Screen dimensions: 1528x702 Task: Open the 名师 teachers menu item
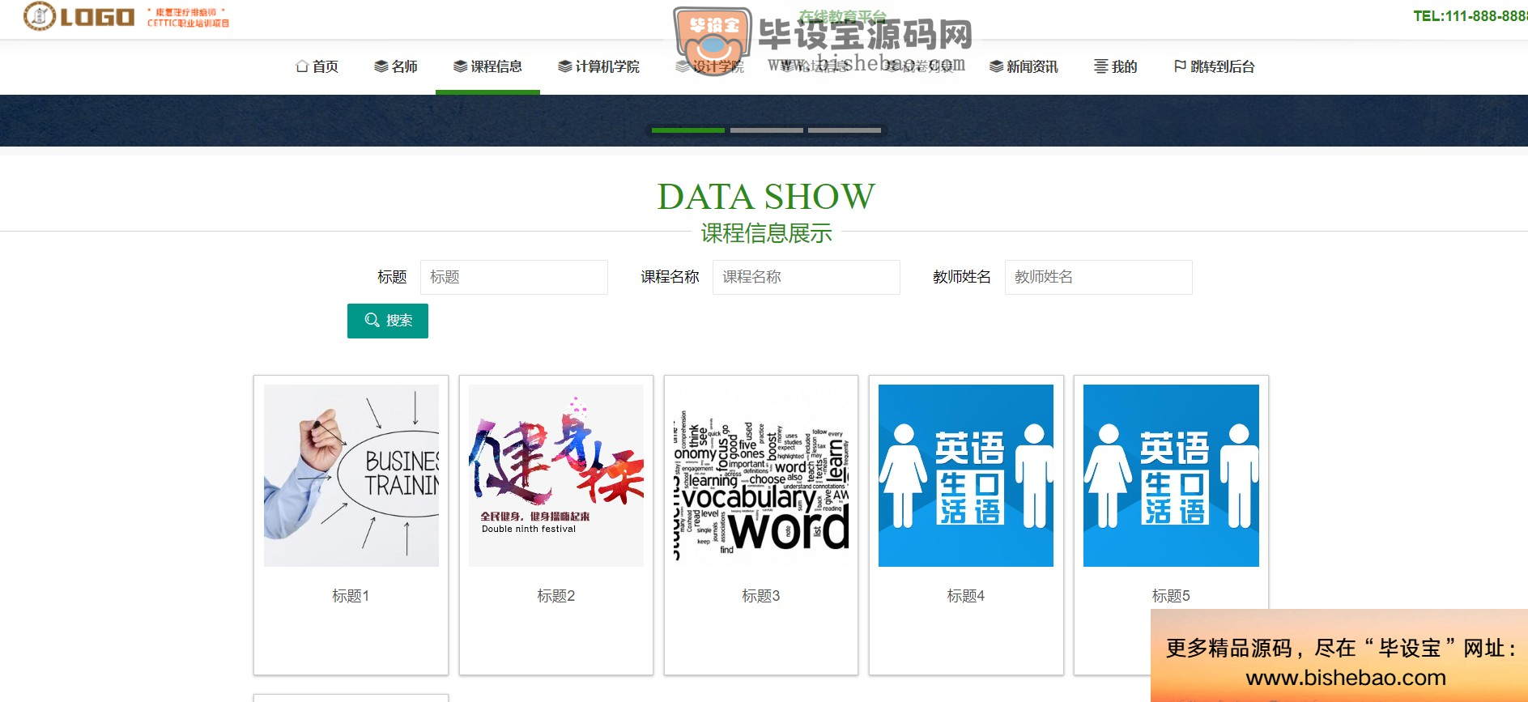click(x=396, y=66)
